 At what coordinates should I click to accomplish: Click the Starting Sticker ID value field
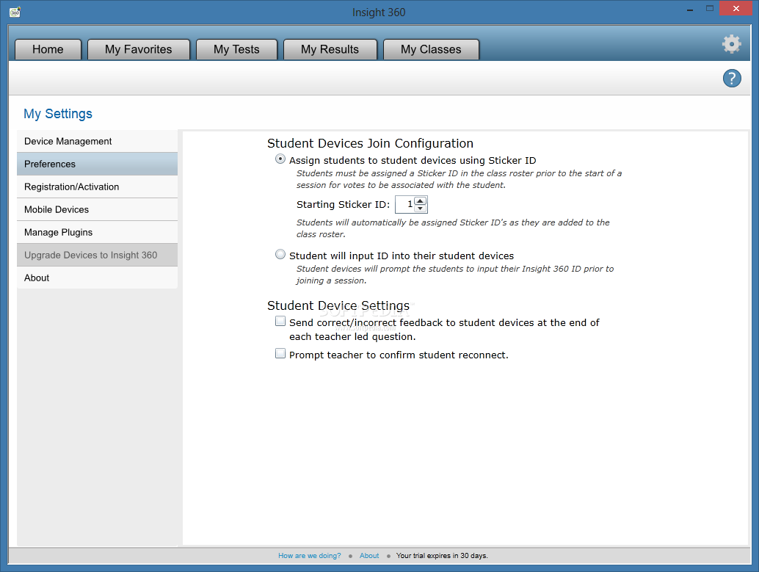coord(405,204)
